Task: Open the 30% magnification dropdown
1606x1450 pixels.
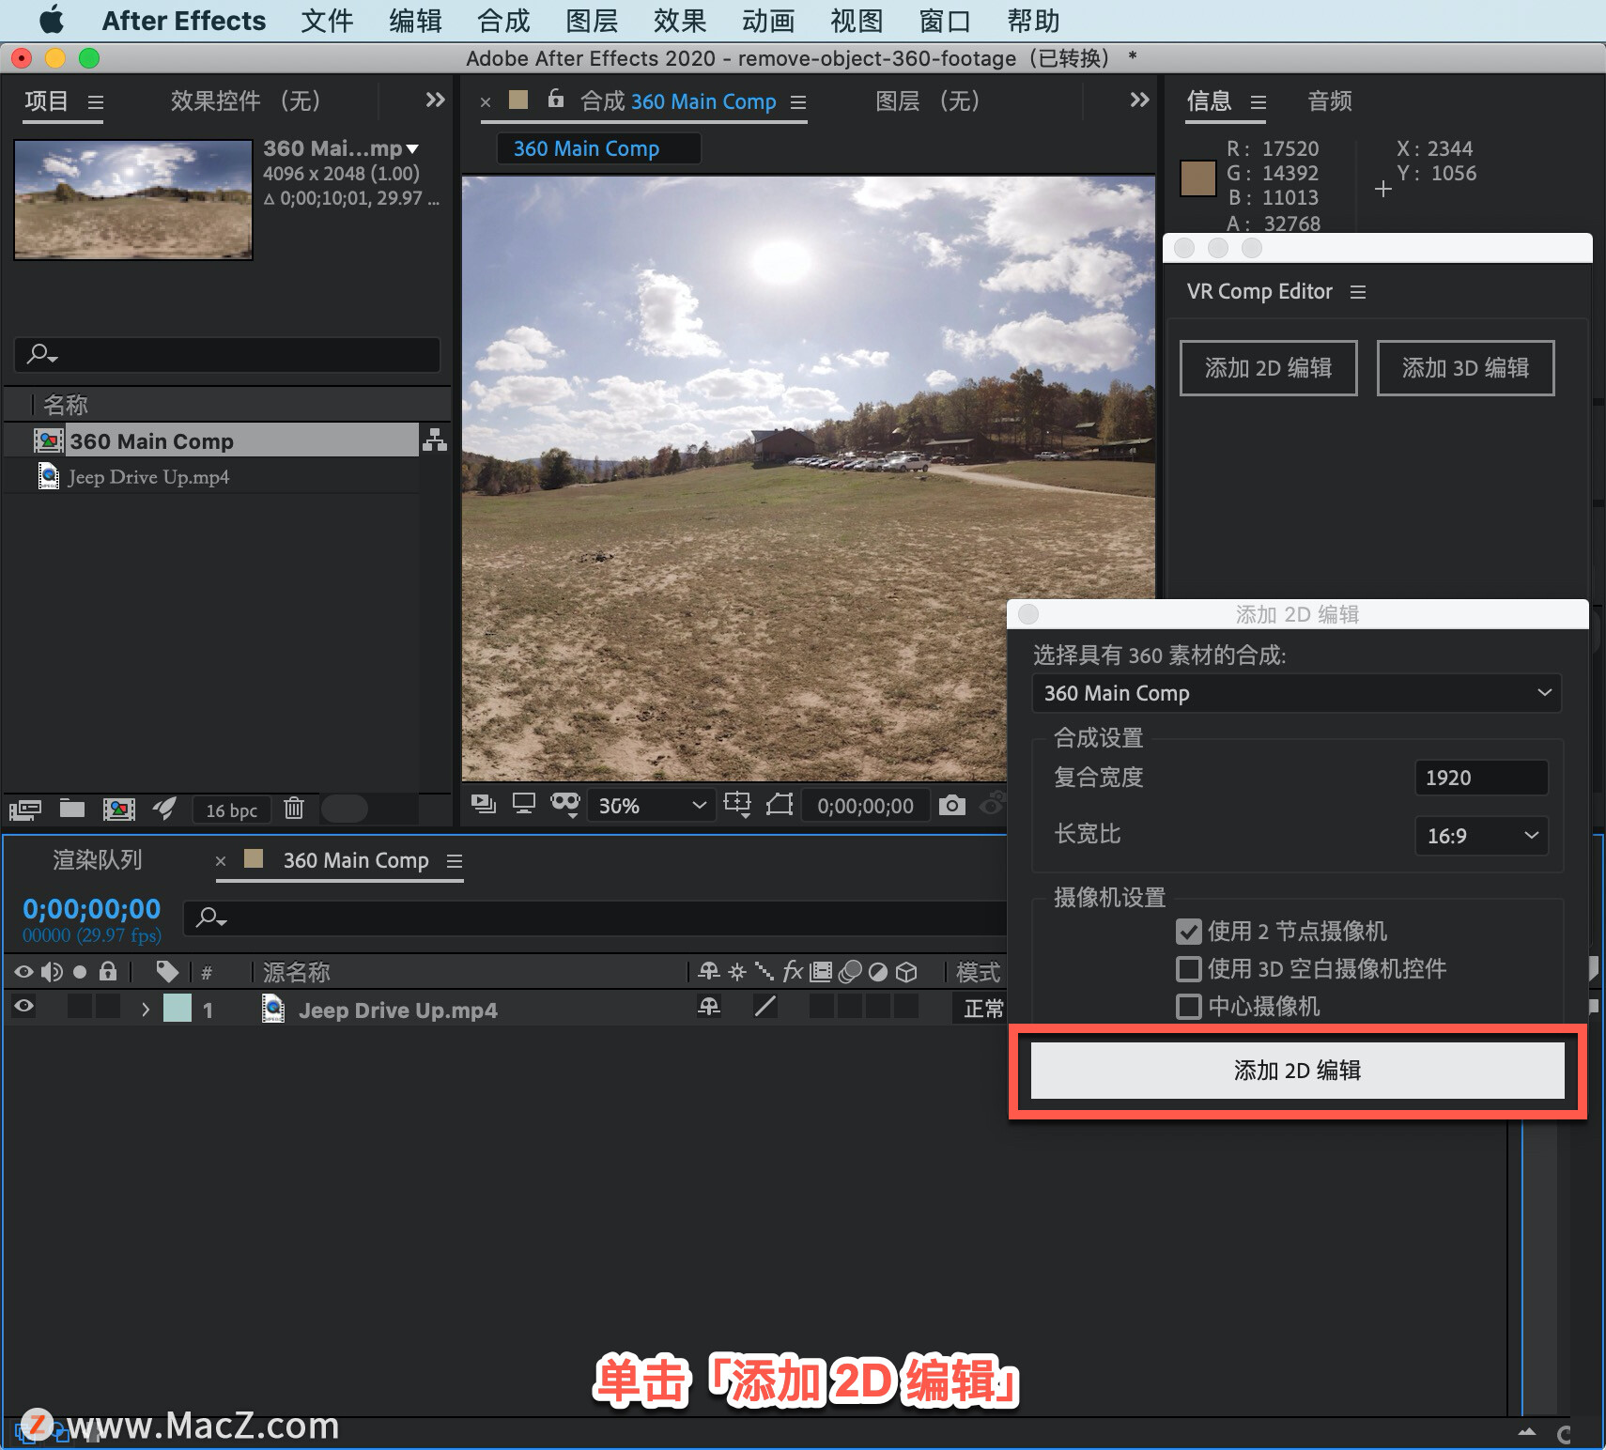Action: tap(650, 806)
